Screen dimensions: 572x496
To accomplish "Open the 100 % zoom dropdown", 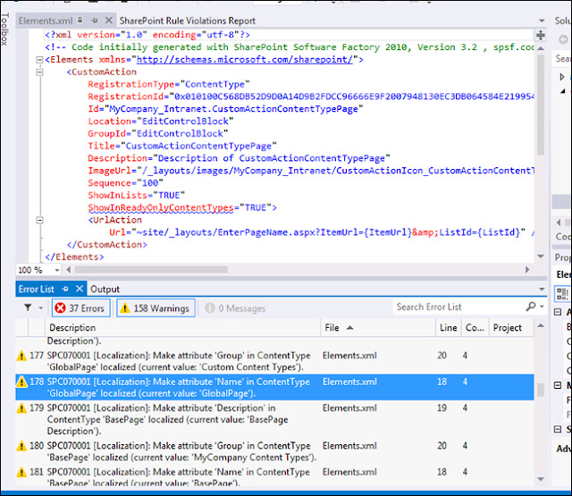I will 57,270.
